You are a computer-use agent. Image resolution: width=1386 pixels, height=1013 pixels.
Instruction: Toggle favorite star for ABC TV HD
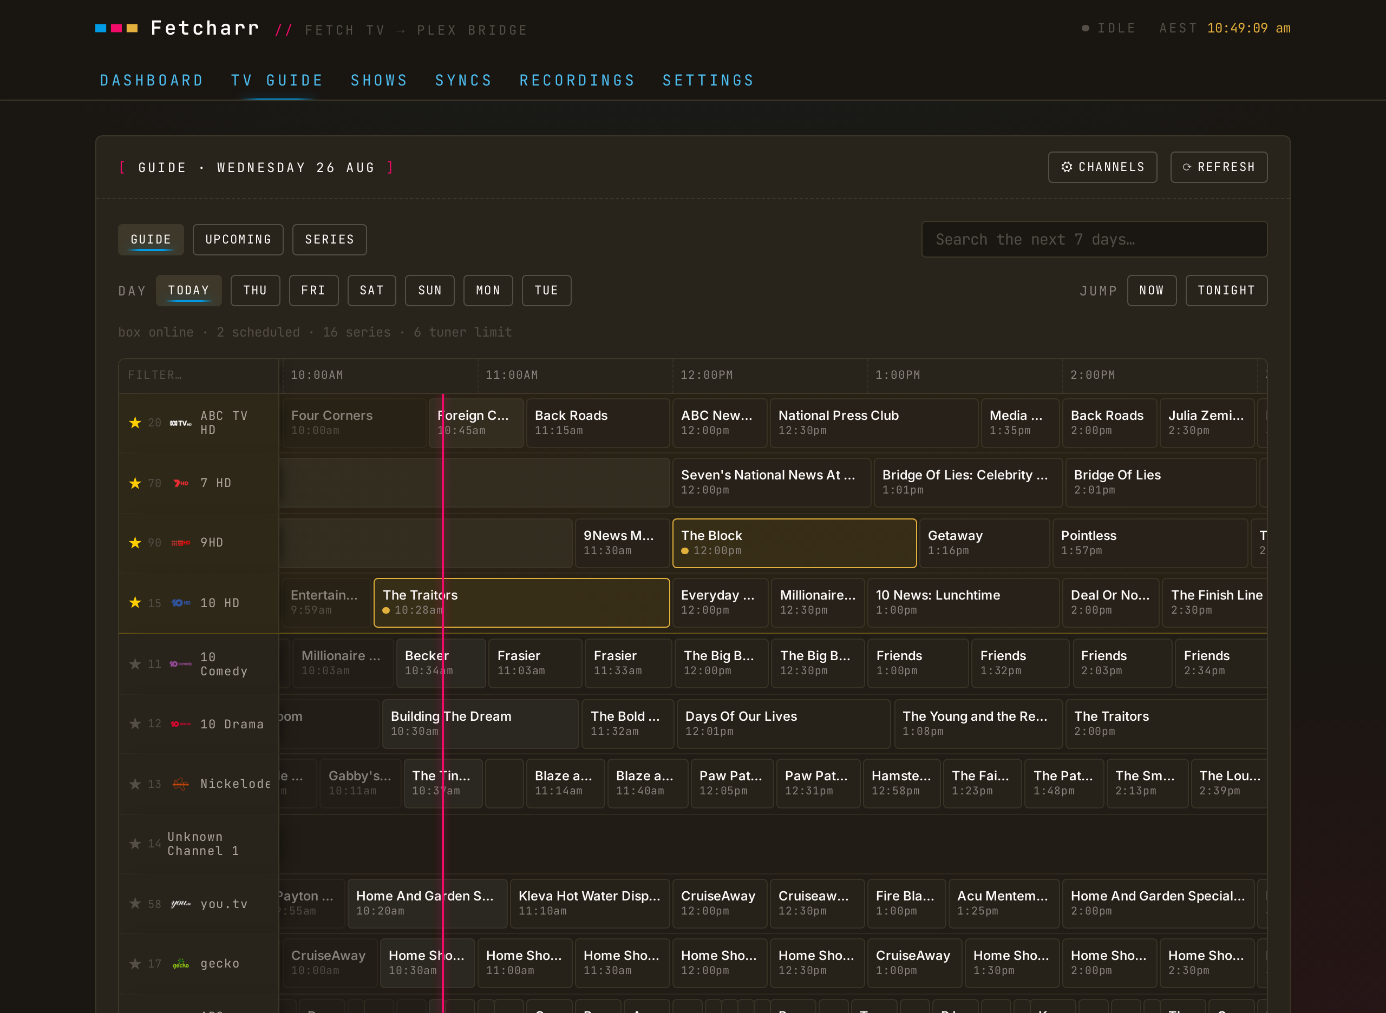(135, 423)
